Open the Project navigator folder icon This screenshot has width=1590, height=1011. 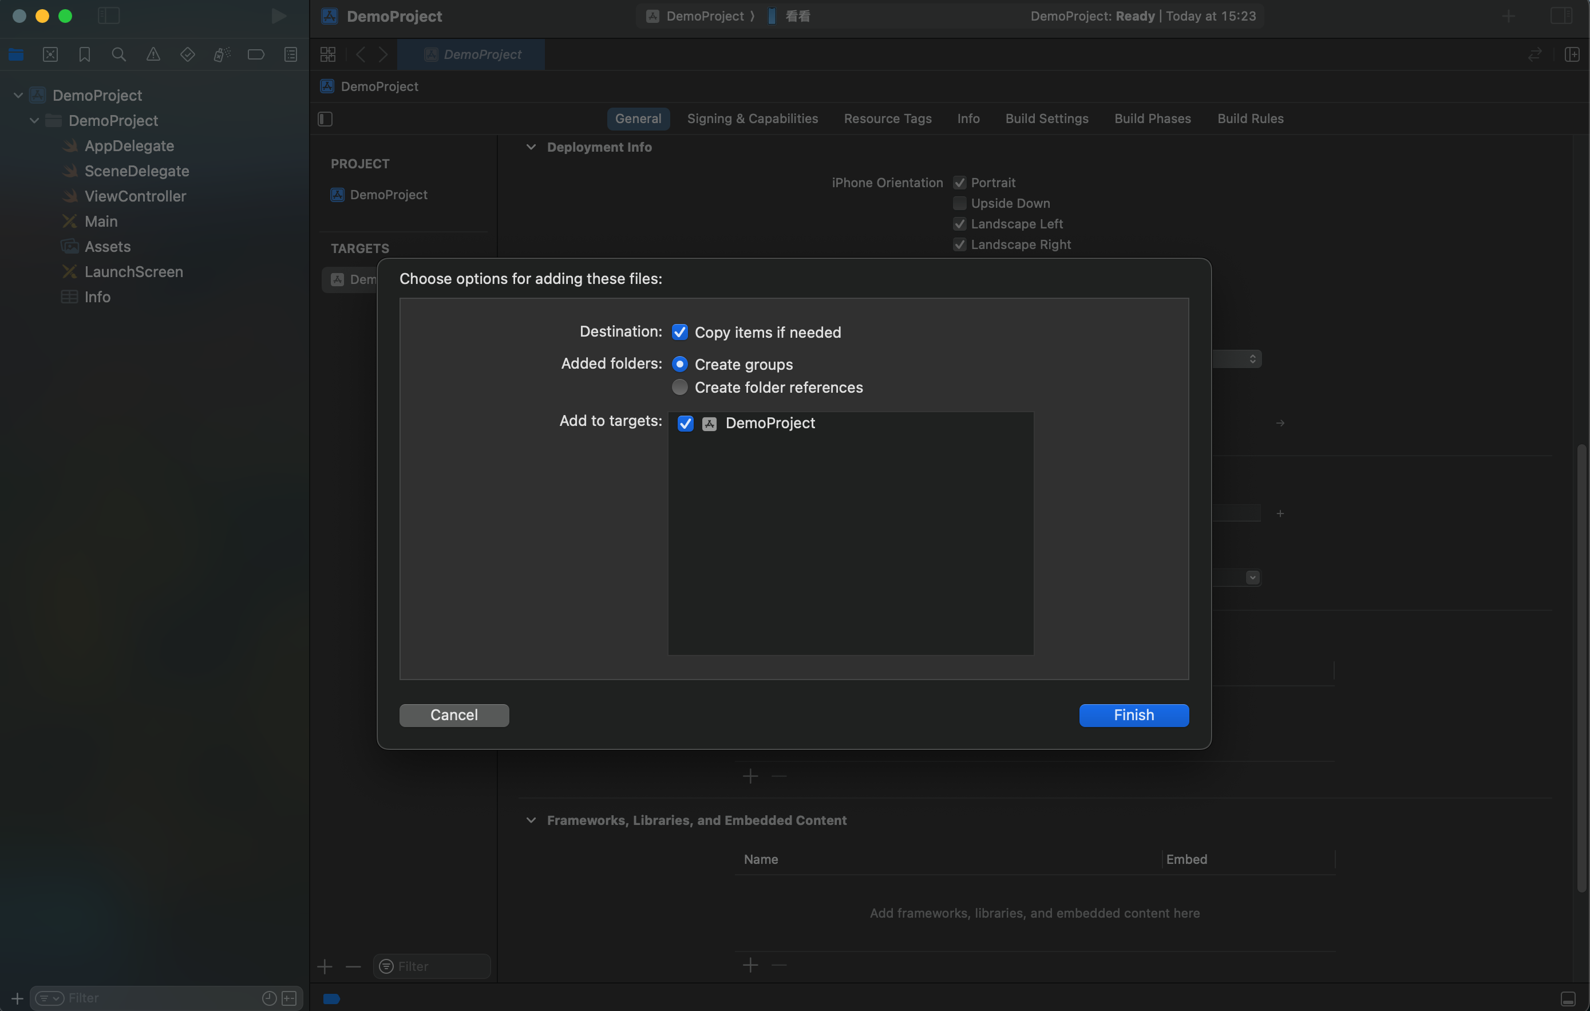(x=16, y=55)
